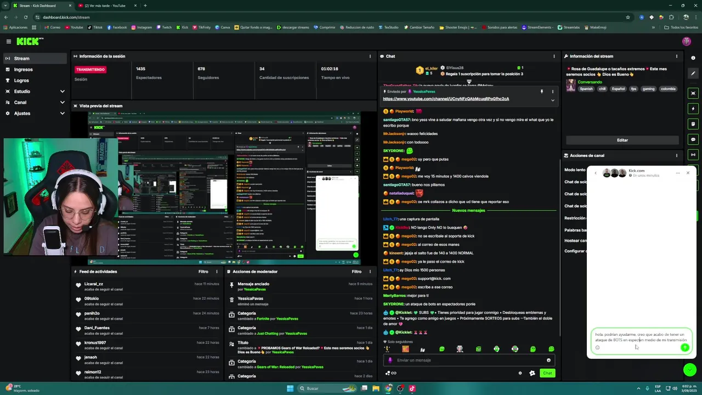Screen dimensions: 702x395
Task: Collapse the support launcher green round button
Action: [690, 370]
